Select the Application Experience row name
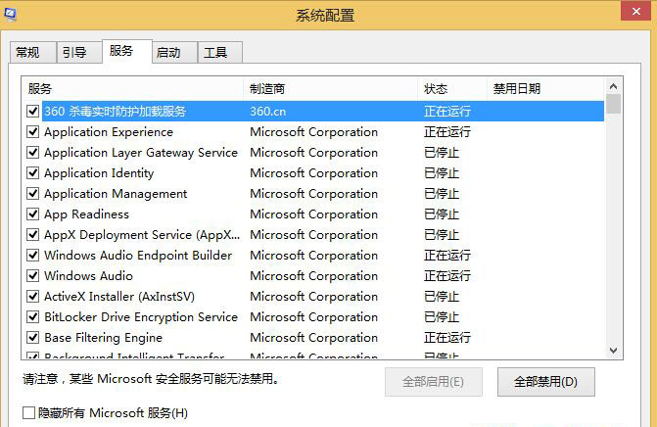Screen dimensions: 657x427 (109, 132)
